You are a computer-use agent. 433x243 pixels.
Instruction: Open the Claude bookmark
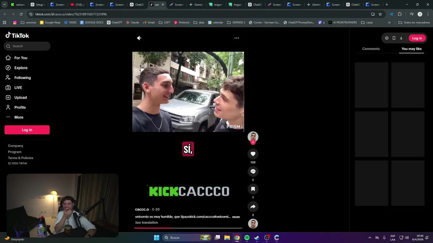coord(132,23)
